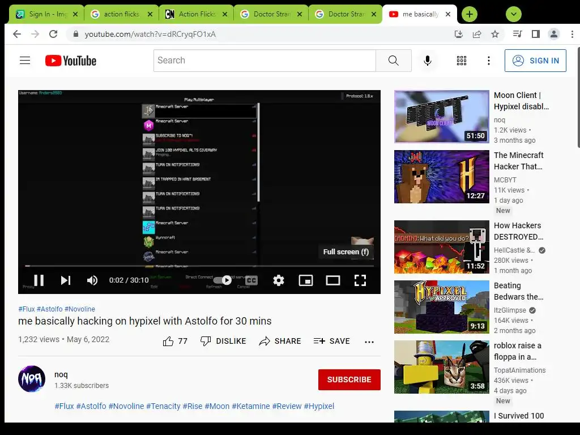Viewport: 580px width, 435px height.
Task: Go back to previous page
Action: [17, 34]
